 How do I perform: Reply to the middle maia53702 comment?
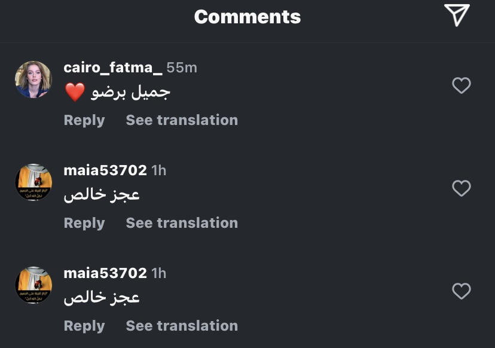click(x=84, y=223)
